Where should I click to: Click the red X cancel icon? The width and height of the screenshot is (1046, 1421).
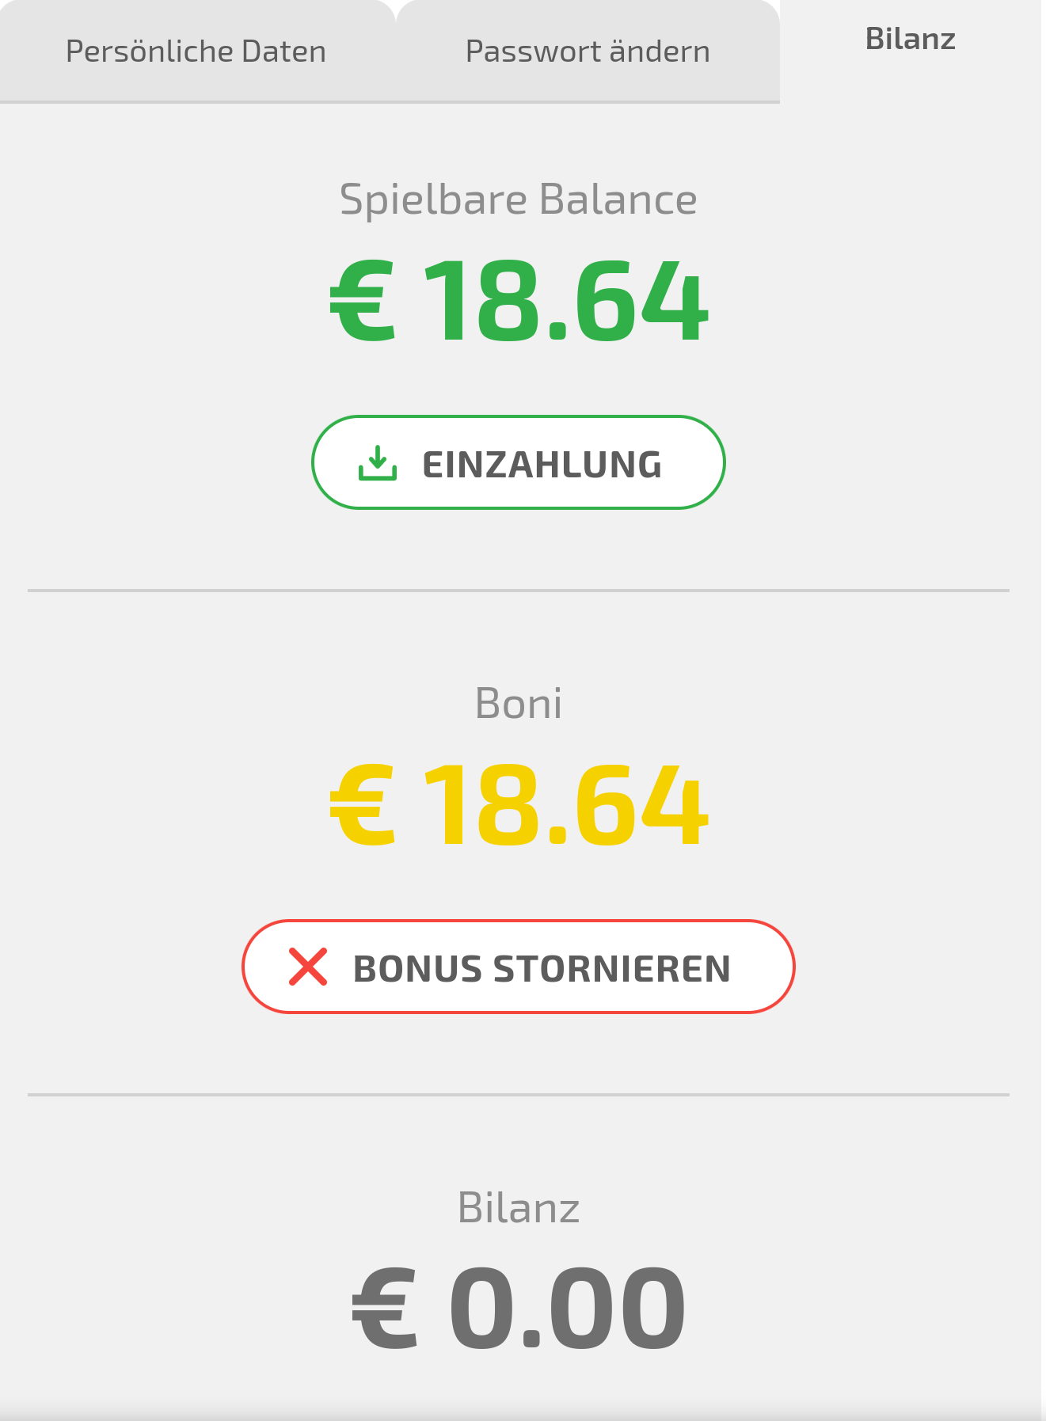click(308, 967)
